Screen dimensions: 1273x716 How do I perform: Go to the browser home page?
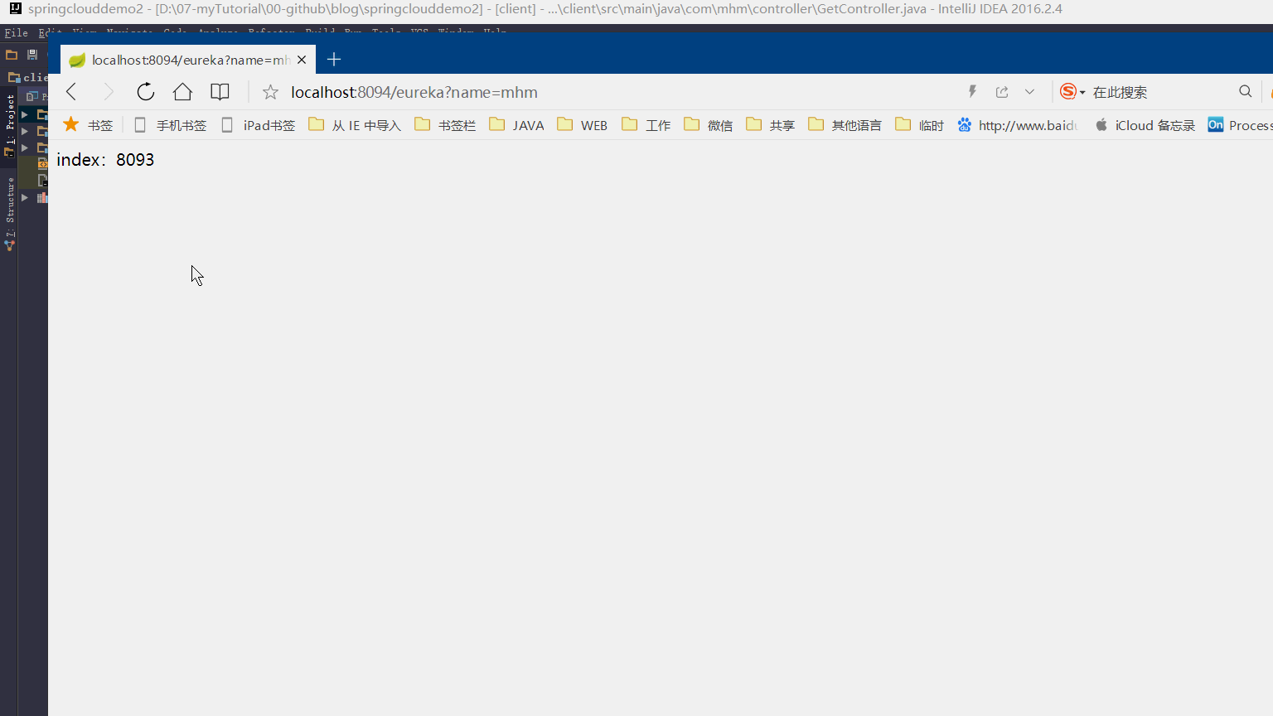point(182,92)
